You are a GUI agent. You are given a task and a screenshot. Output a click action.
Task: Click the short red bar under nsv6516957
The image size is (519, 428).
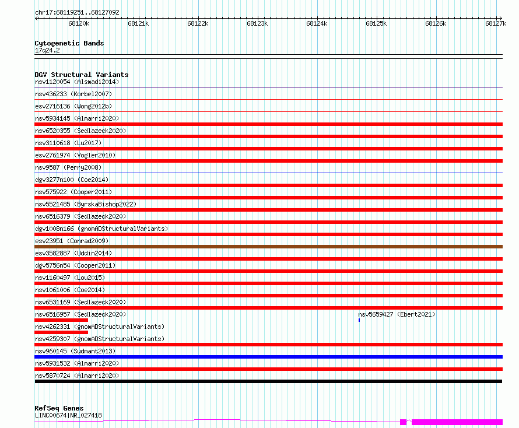[x=61, y=320]
